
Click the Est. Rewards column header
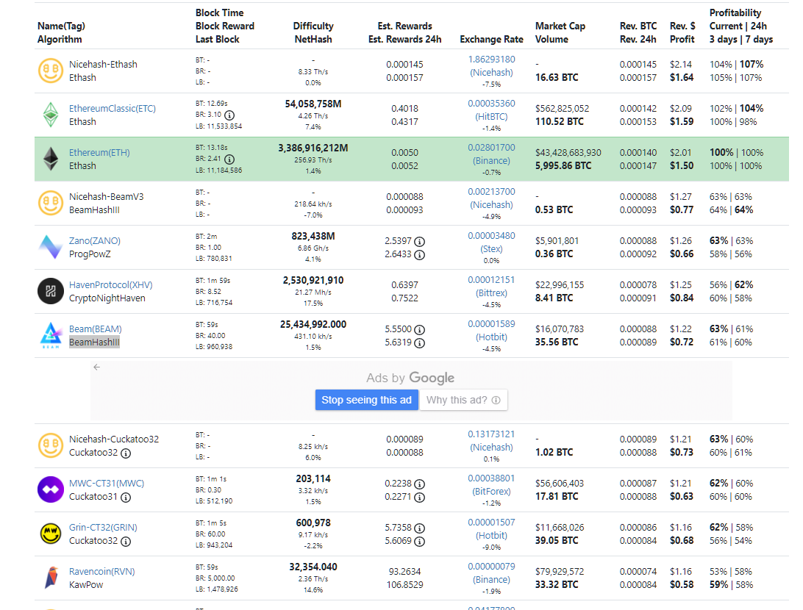coord(404,26)
